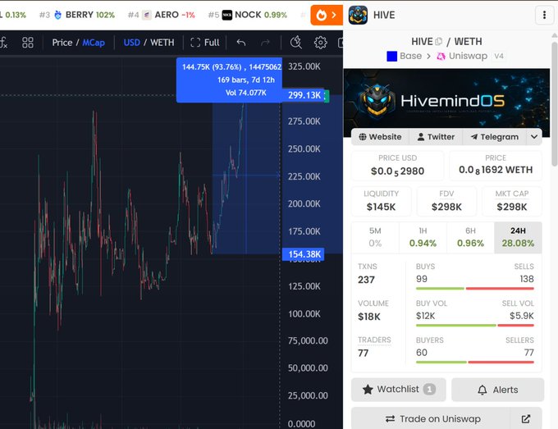The width and height of the screenshot is (558, 429).
Task: Click the buys versus sells ratio bar
Action: (x=475, y=289)
